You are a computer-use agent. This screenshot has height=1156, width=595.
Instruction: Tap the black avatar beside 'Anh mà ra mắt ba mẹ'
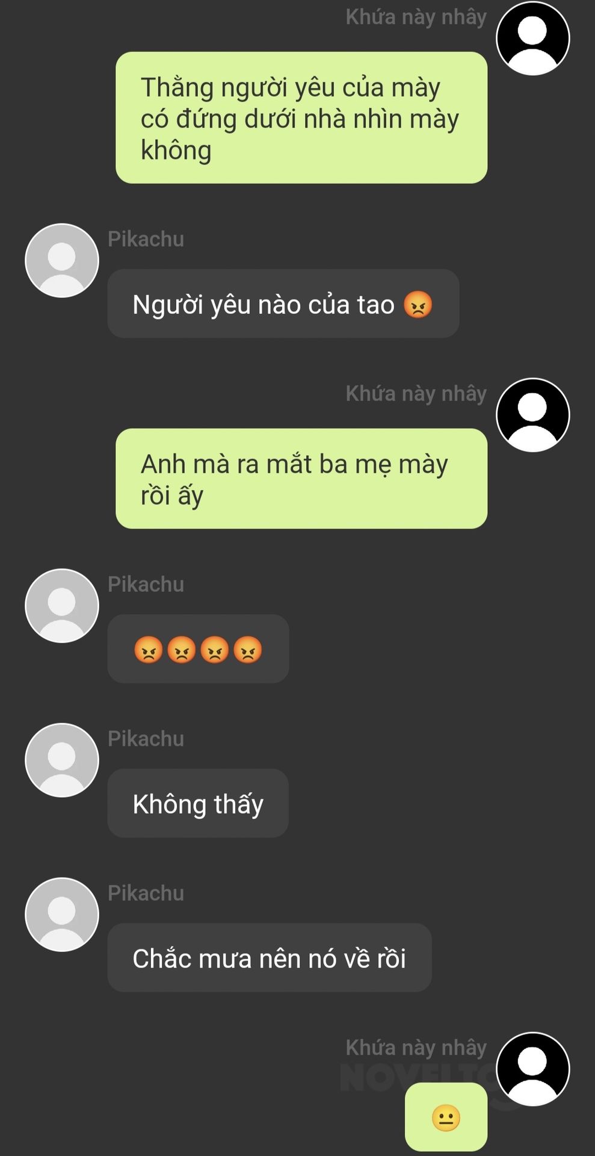(532, 415)
